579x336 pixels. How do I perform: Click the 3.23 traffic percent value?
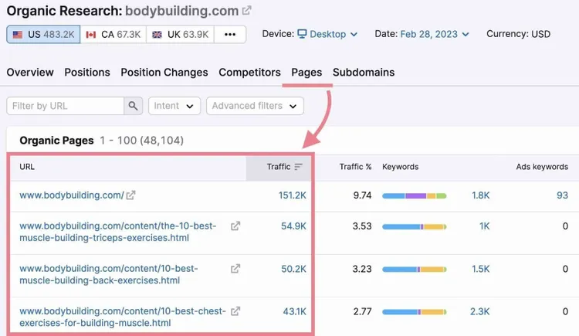pos(362,269)
